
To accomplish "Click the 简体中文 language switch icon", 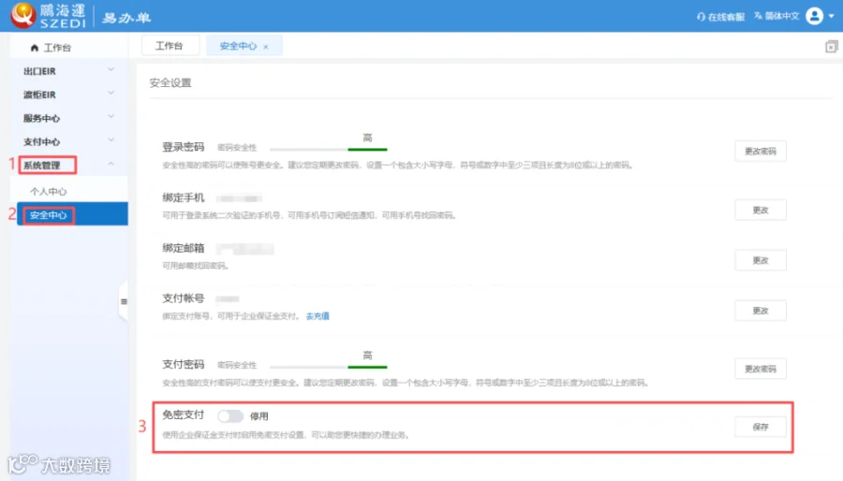I will (758, 16).
